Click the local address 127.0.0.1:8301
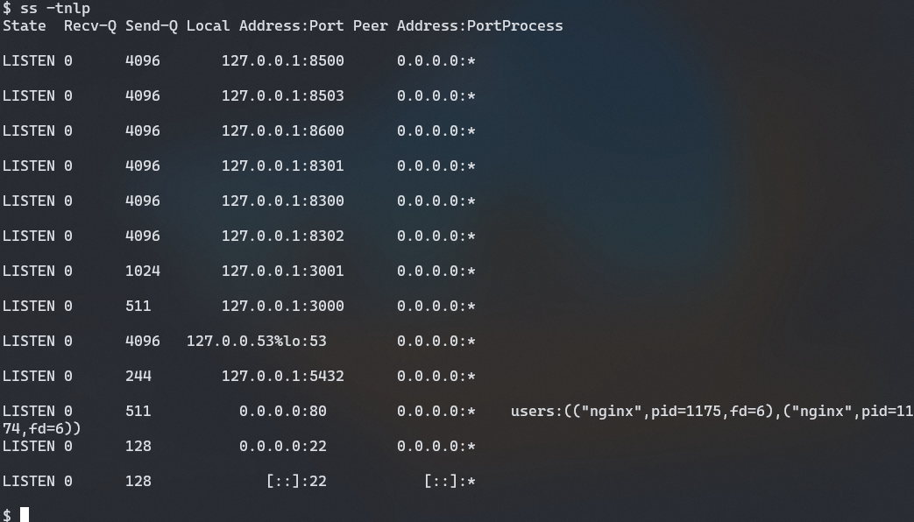The width and height of the screenshot is (914, 522). tap(282, 166)
